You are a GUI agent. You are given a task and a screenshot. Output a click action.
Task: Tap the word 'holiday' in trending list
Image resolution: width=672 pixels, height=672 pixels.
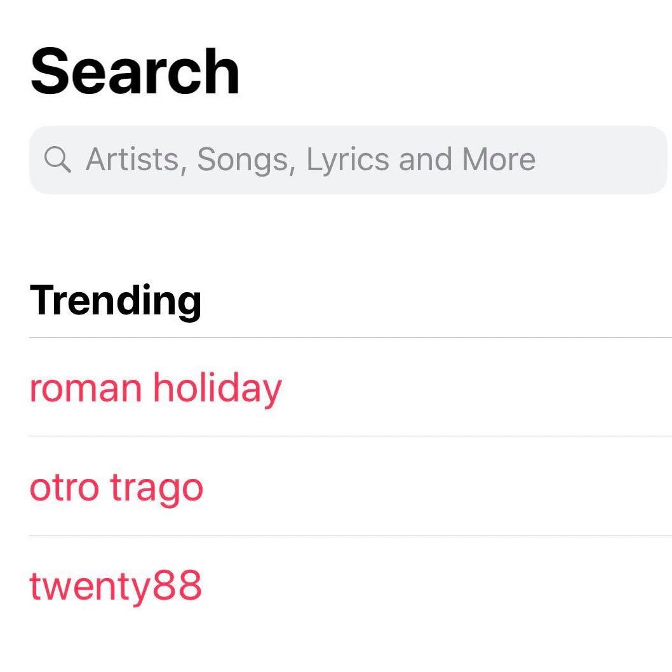pos(218,388)
